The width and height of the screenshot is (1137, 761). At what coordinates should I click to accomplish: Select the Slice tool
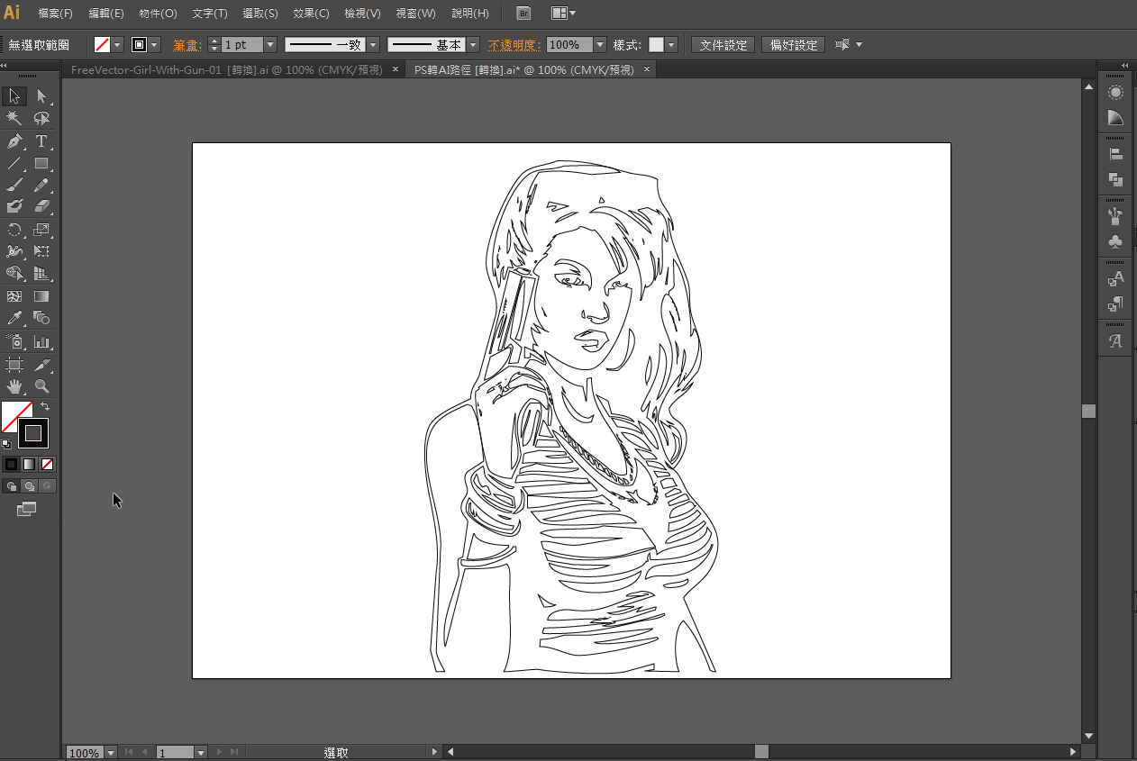pos(41,365)
